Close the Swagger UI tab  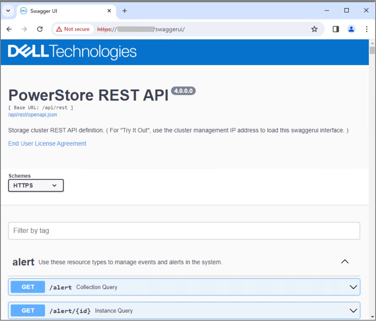pyautogui.click(x=109, y=11)
